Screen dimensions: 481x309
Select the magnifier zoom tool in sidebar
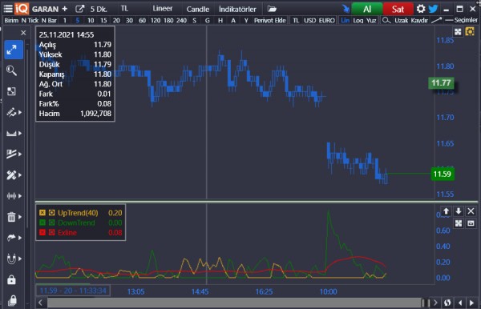point(12,70)
